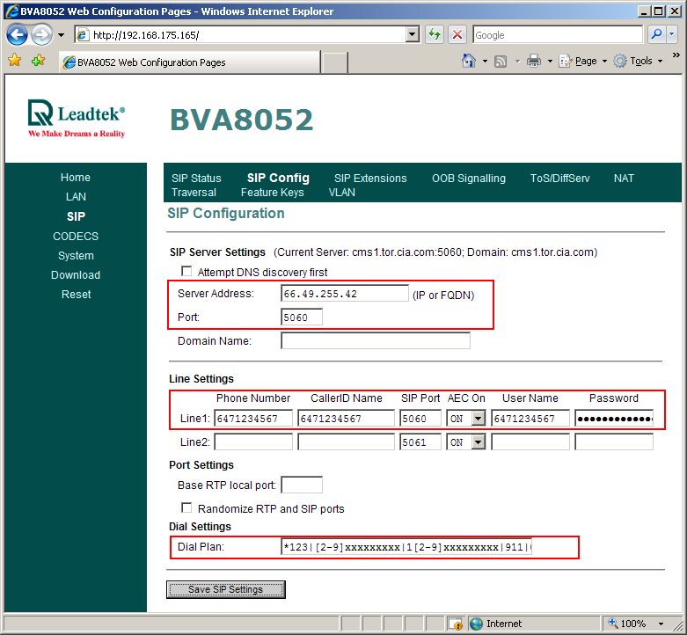Click the browser Back arrow button

(x=17, y=34)
